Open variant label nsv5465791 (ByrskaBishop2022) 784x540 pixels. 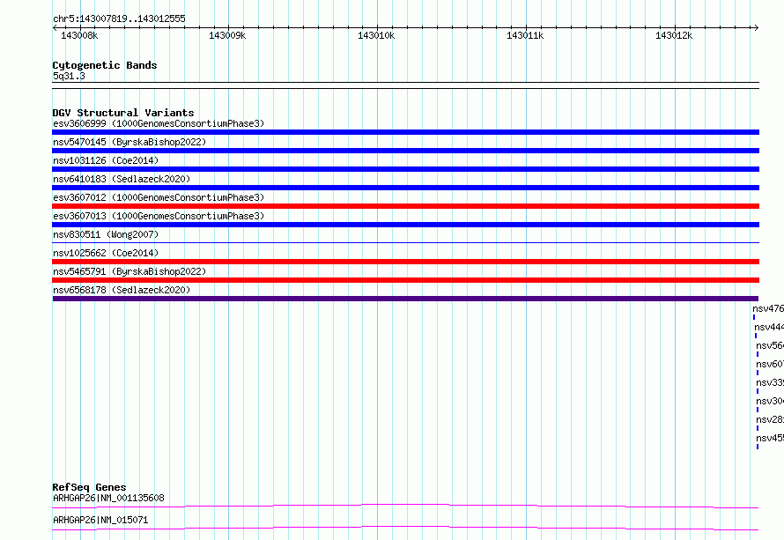pos(129,271)
